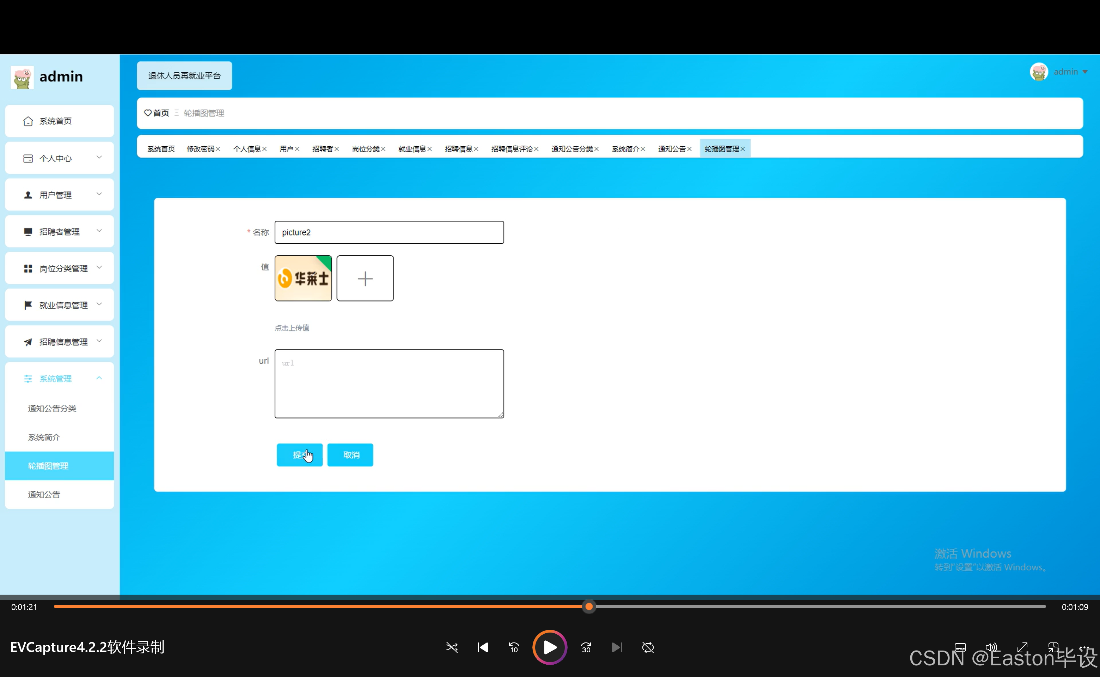The image size is (1100, 677).
Task: Click the video progress slider handle
Action: click(589, 607)
